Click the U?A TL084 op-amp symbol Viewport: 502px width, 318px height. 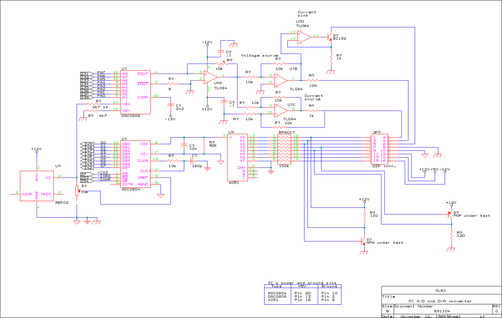tap(210, 77)
